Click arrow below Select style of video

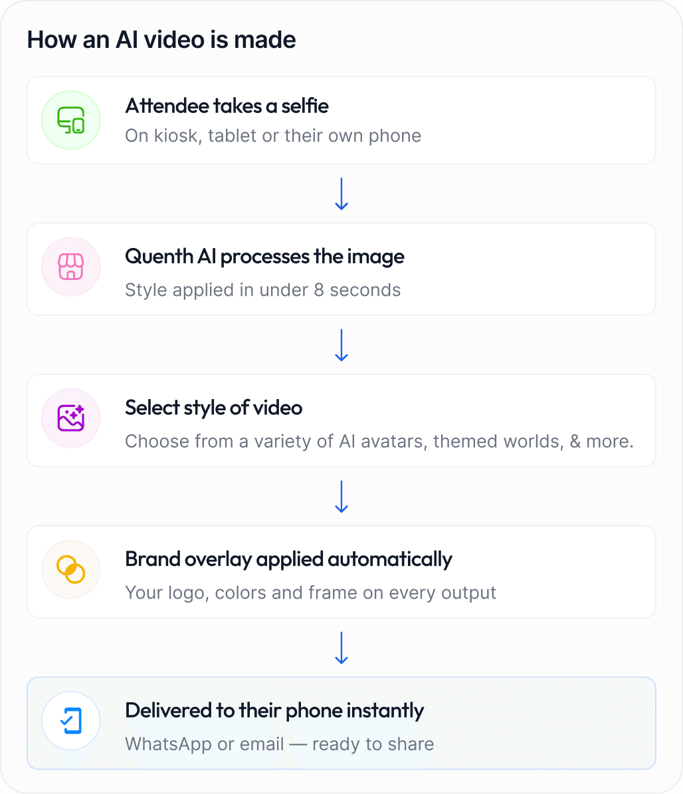point(341,496)
